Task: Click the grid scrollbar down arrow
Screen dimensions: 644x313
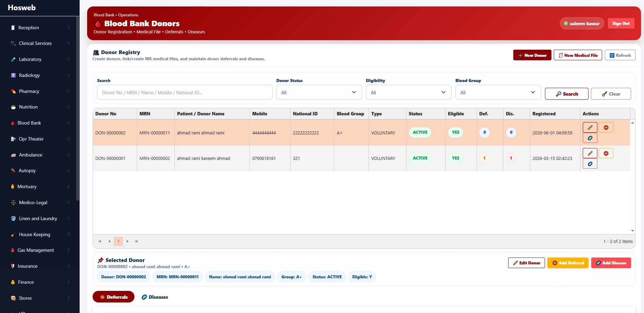Action: coord(632,231)
